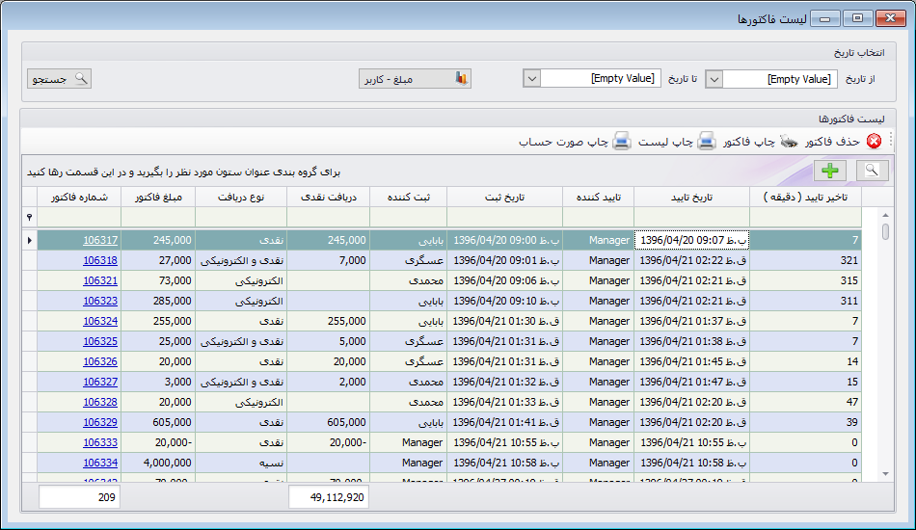Click the delete invoice (حذف فاکتور) red icon
916x530 pixels.
874,142
